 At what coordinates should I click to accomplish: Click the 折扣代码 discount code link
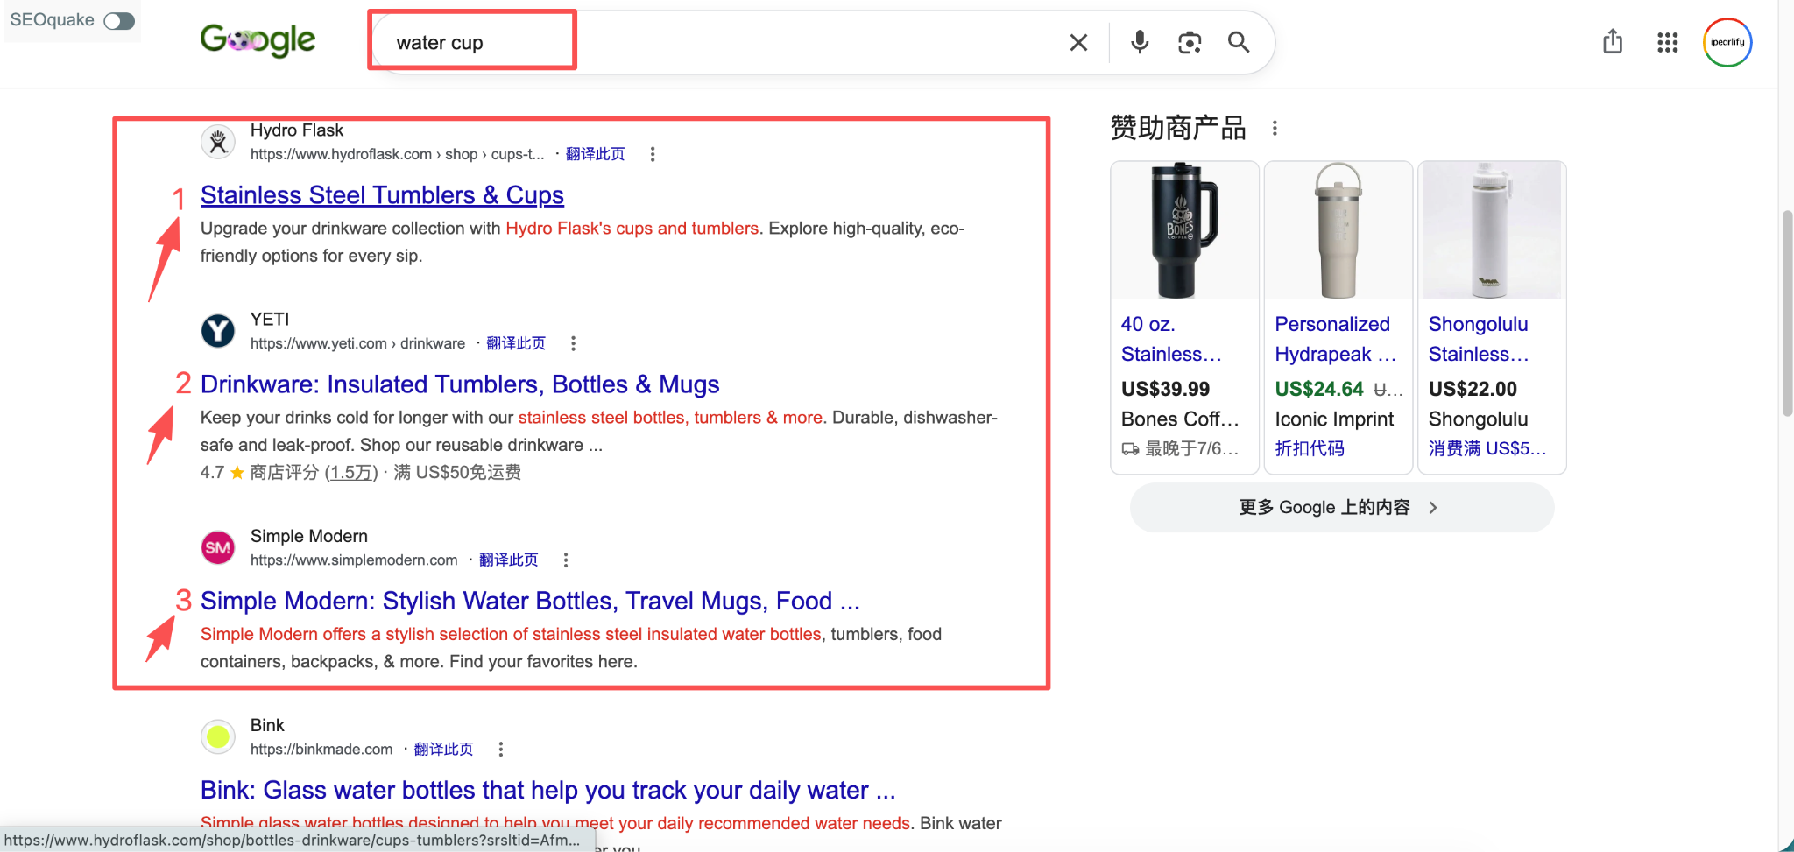1310,448
